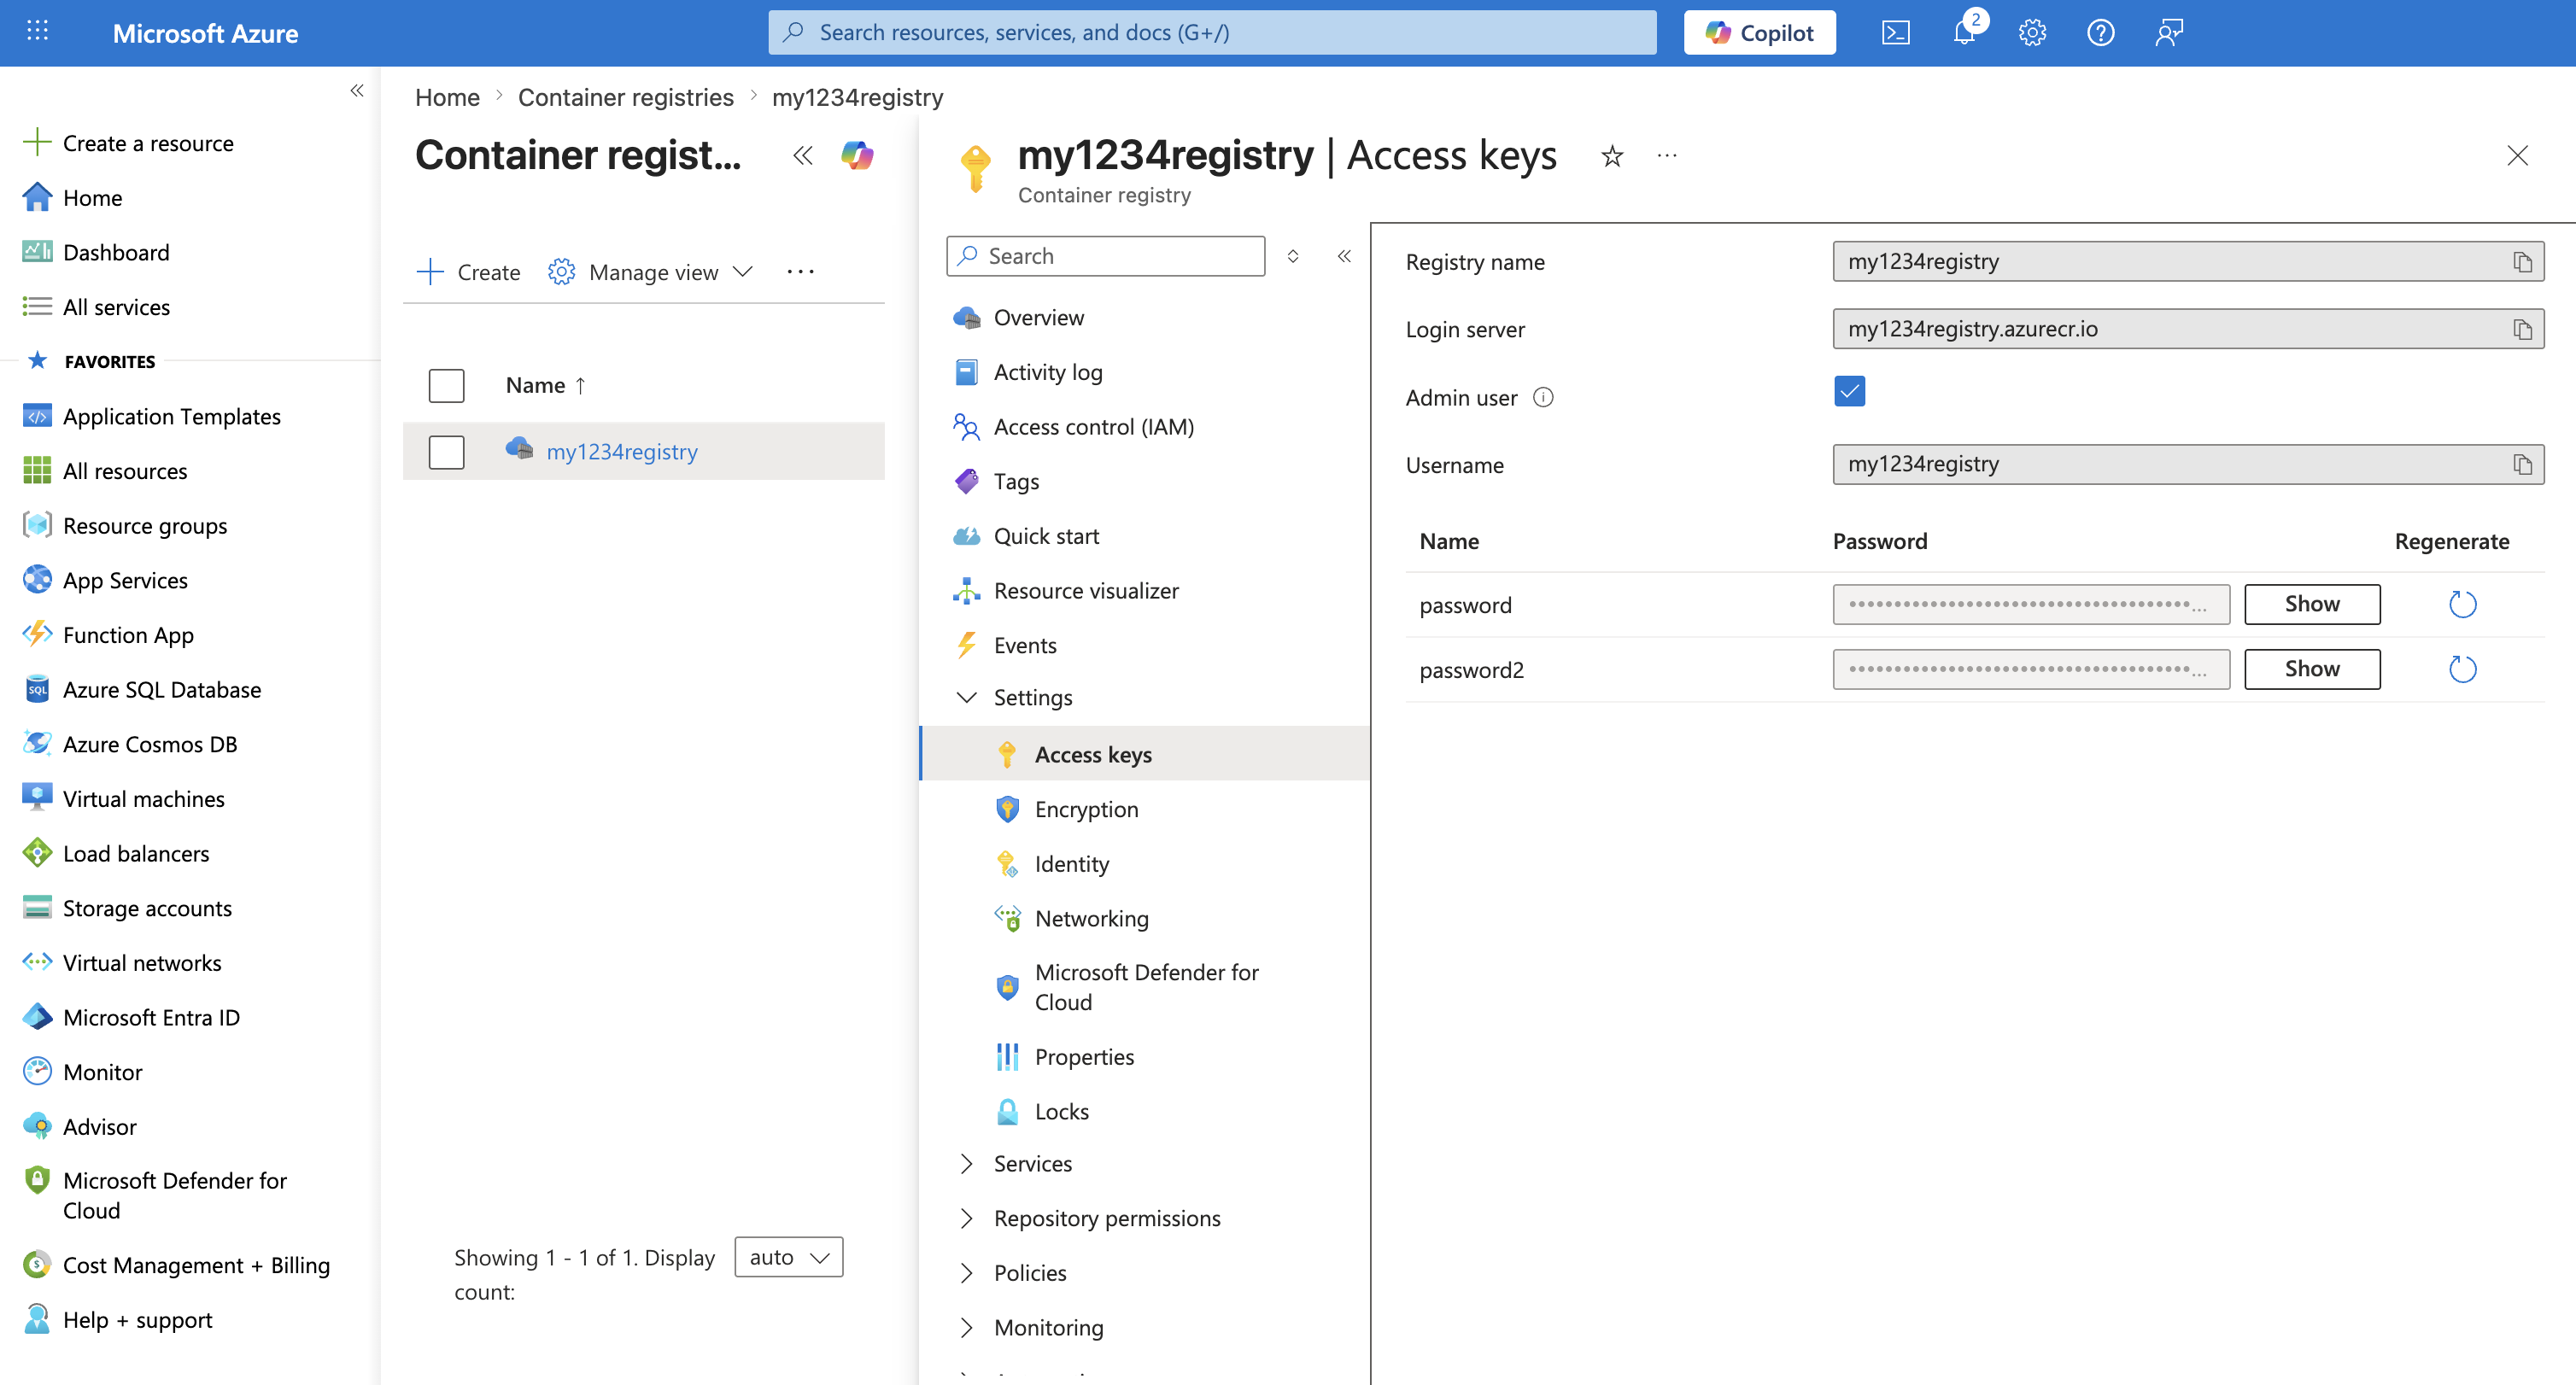Open the Azure portal menu grid icon
Screen dimensions: 2576x1385
(37, 32)
